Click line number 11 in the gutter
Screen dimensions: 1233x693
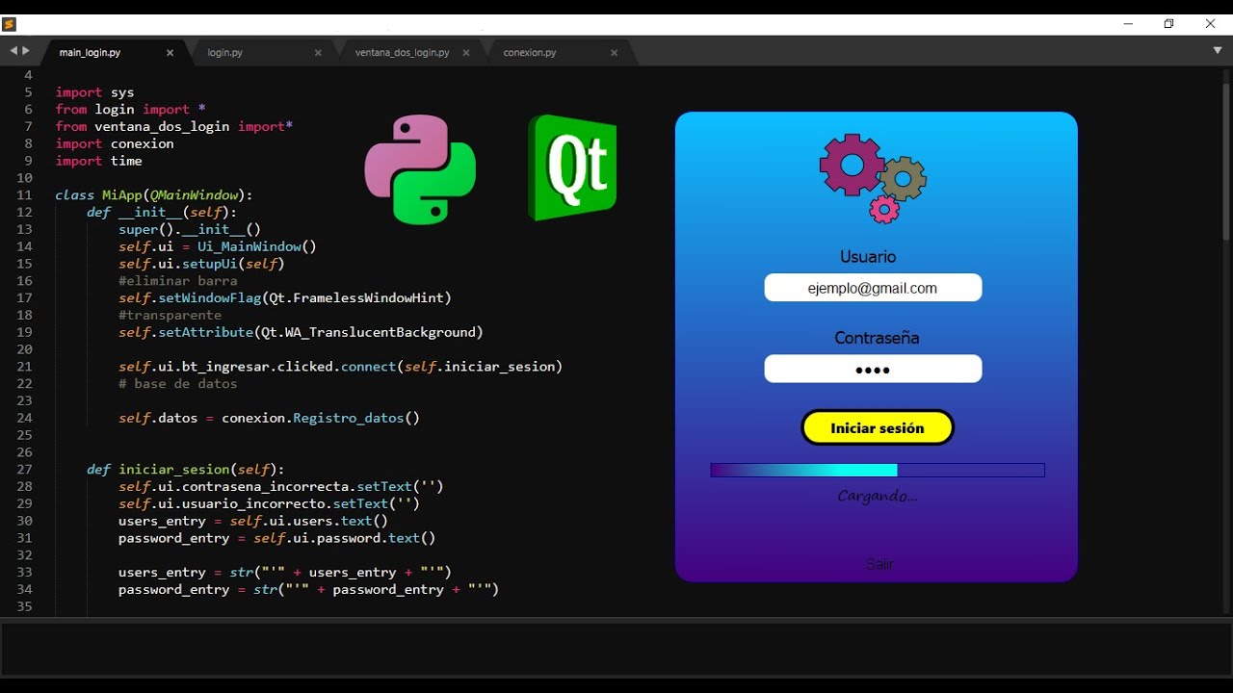[x=25, y=195]
